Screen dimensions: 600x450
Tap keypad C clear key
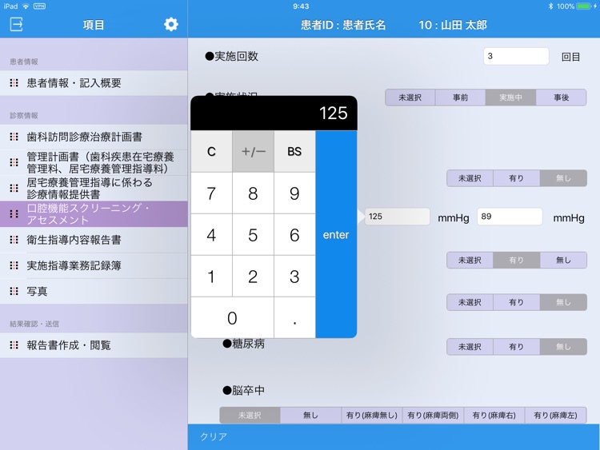[x=211, y=151]
